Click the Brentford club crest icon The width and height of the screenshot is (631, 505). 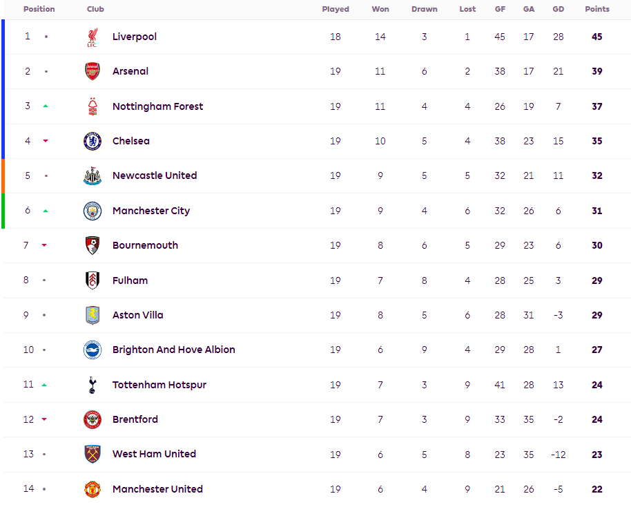[x=93, y=419]
